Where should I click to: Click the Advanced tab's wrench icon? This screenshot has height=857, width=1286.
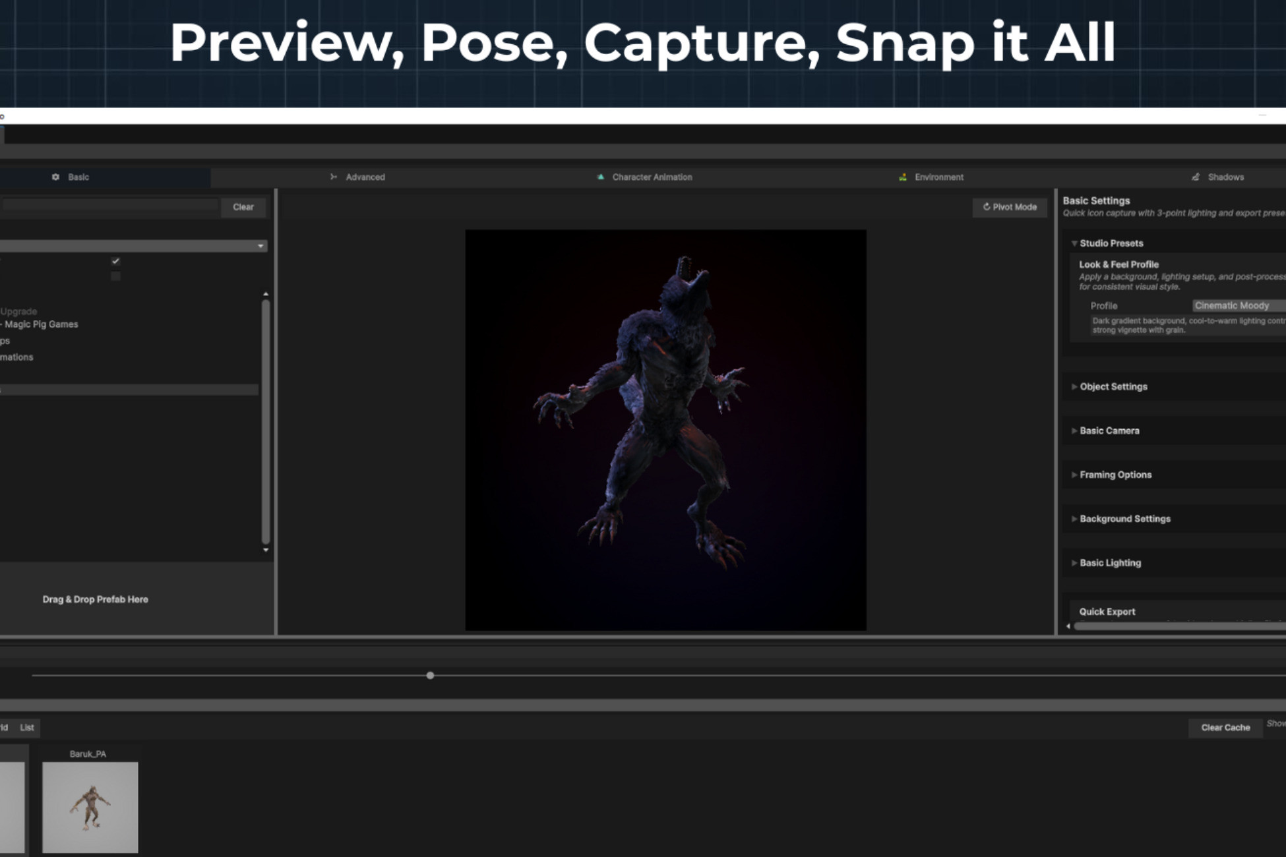pos(332,177)
